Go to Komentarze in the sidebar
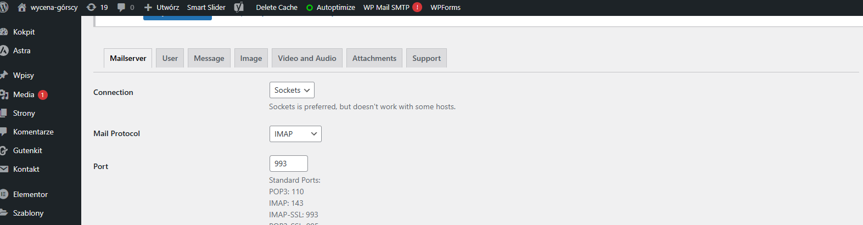The height and width of the screenshot is (225, 863). (33, 132)
